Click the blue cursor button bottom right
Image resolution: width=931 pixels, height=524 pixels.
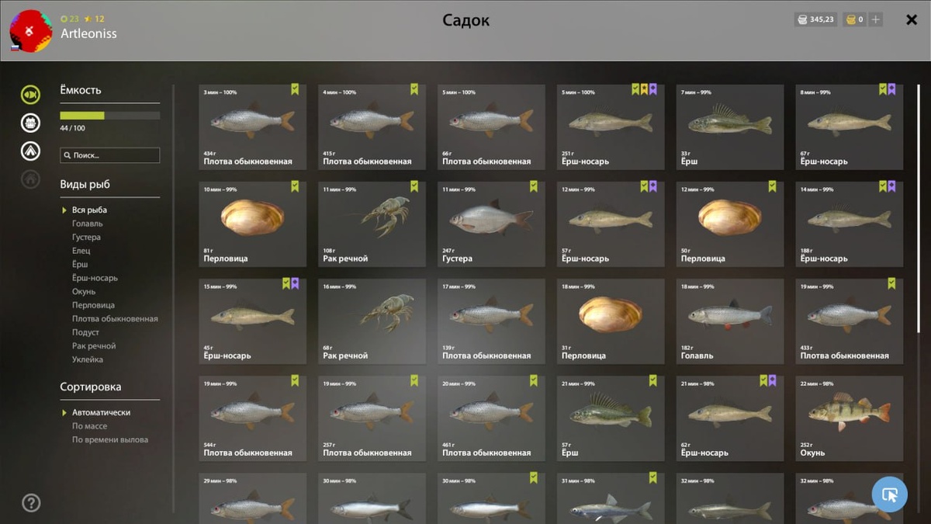tap(889, 494)
